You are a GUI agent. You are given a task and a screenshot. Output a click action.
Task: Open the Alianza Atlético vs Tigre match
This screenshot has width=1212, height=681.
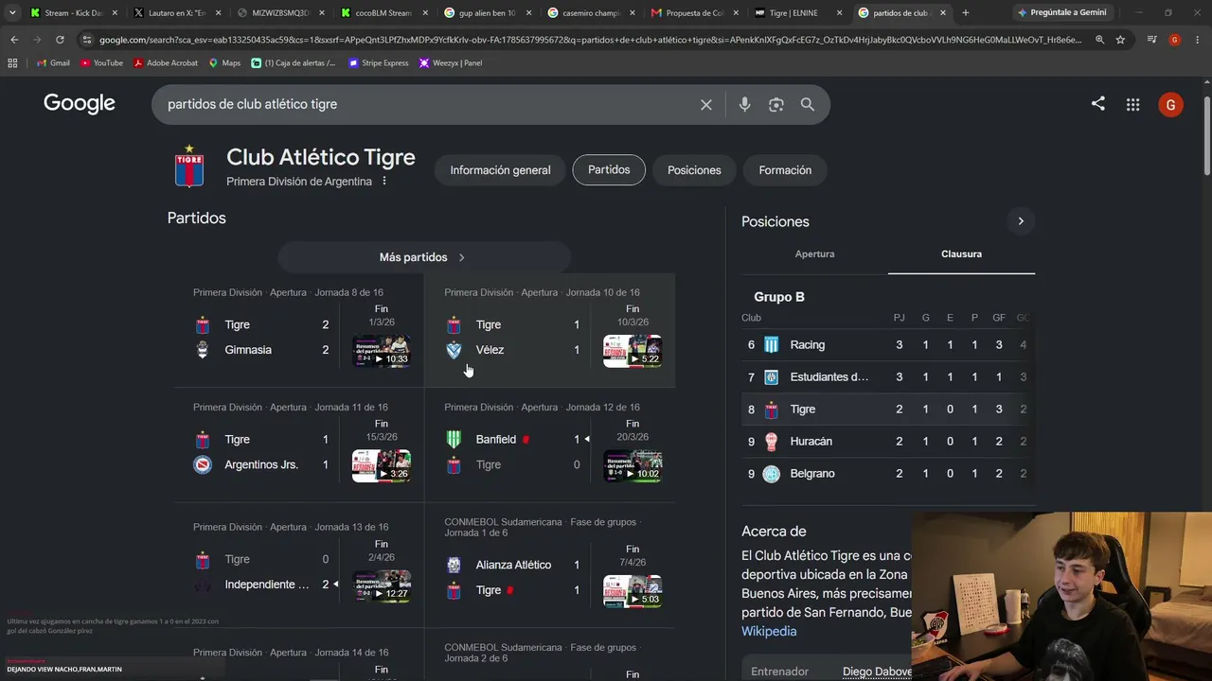(x=549, y=565)
